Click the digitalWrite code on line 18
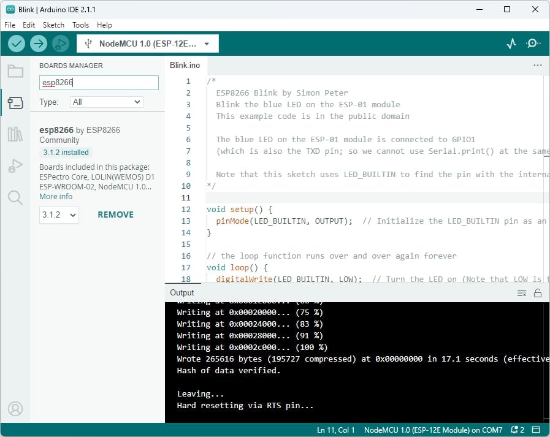This screenshot has height=437, width=550. tap(289, 279)
